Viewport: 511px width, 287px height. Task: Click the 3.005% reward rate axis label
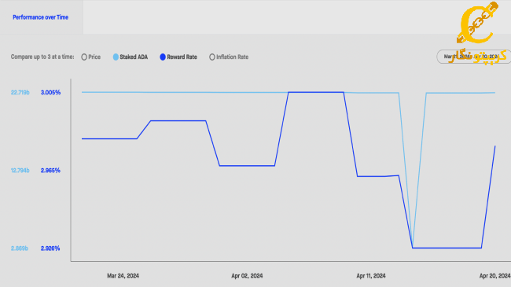[50, 93]
